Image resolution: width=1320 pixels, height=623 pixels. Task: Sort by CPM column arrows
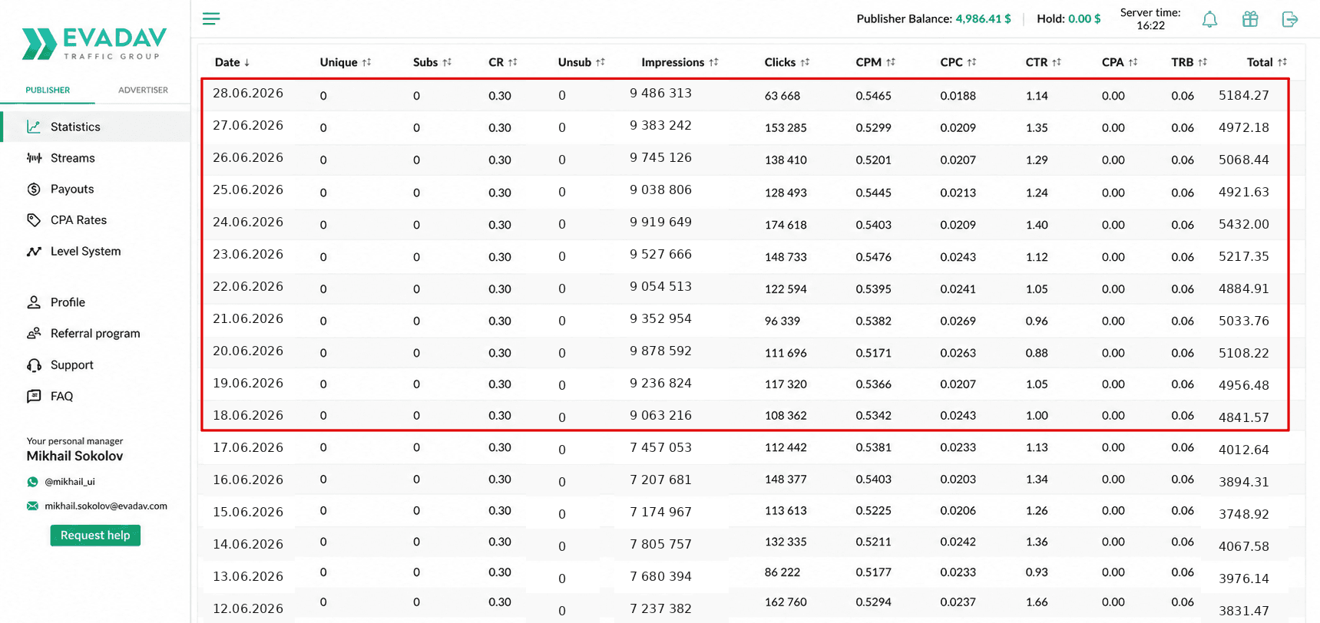(x=891, y=62)
